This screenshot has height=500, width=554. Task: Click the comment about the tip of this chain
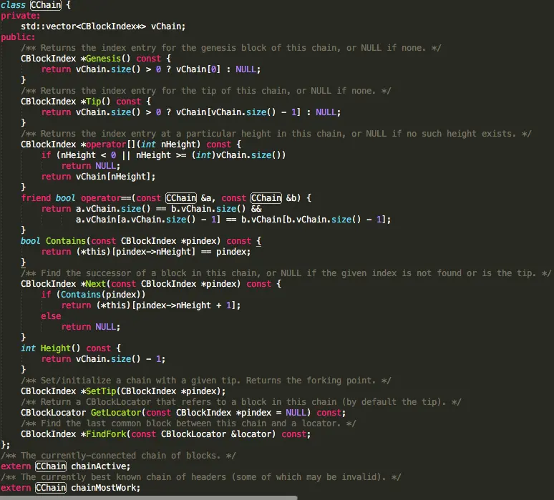pos(206,91)
